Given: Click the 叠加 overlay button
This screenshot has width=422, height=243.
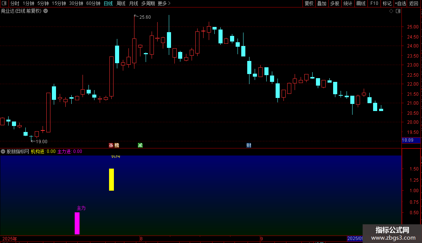Looking at the screenshot, I should point(322,3).
